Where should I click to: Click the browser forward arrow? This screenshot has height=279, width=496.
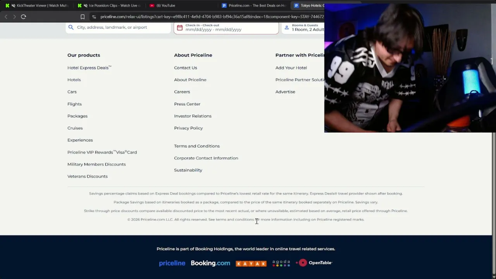[x=14, y=17]
